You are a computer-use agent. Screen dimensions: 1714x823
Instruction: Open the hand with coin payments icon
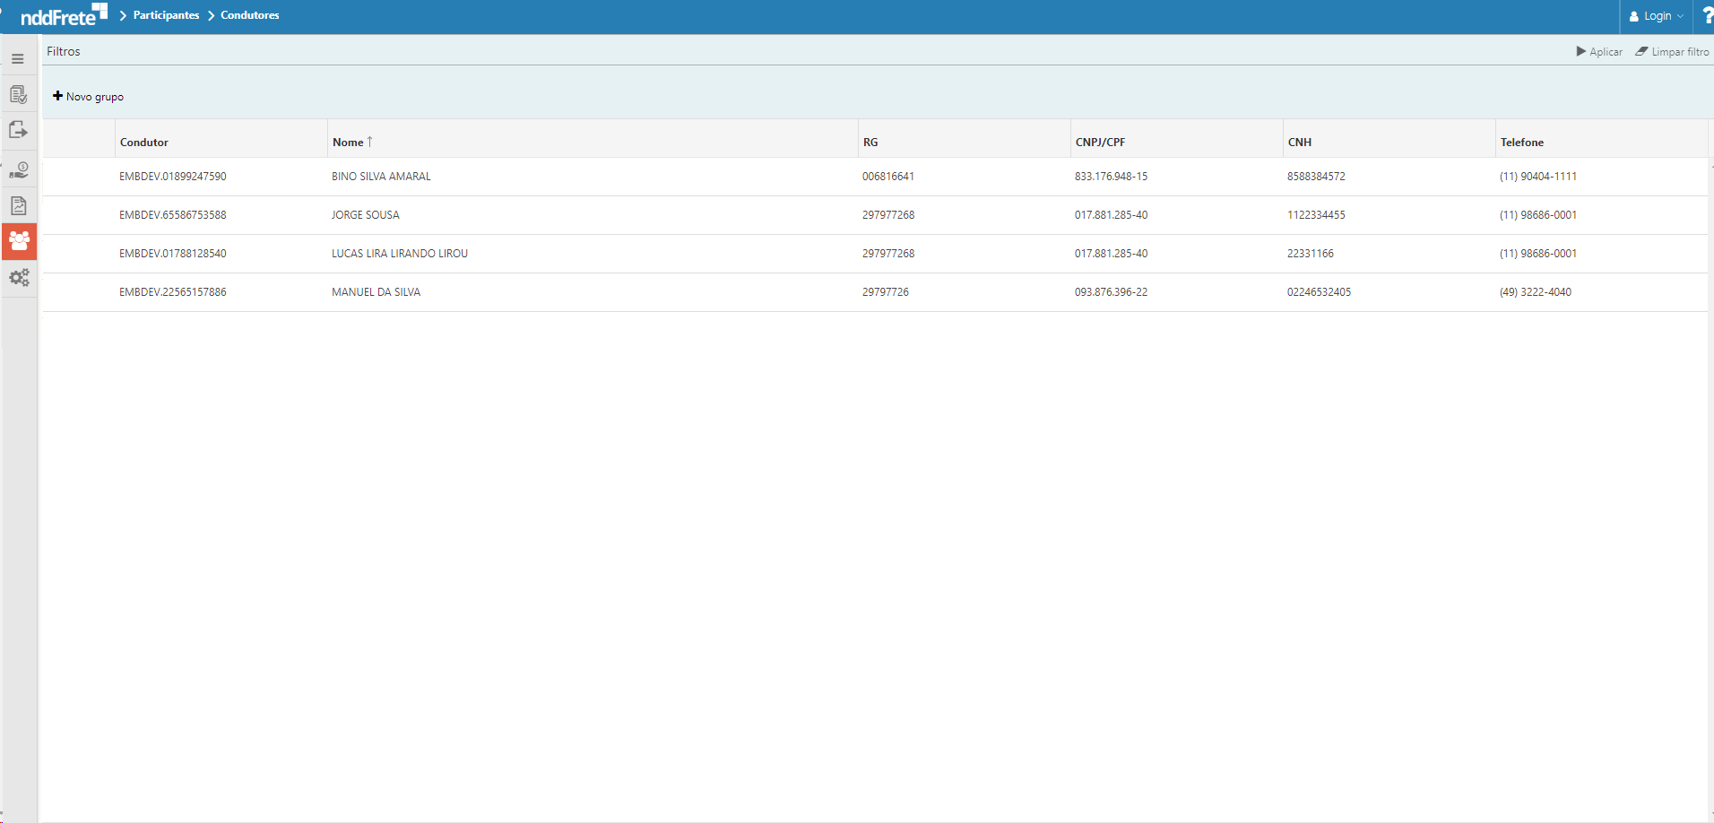[18, 169]
